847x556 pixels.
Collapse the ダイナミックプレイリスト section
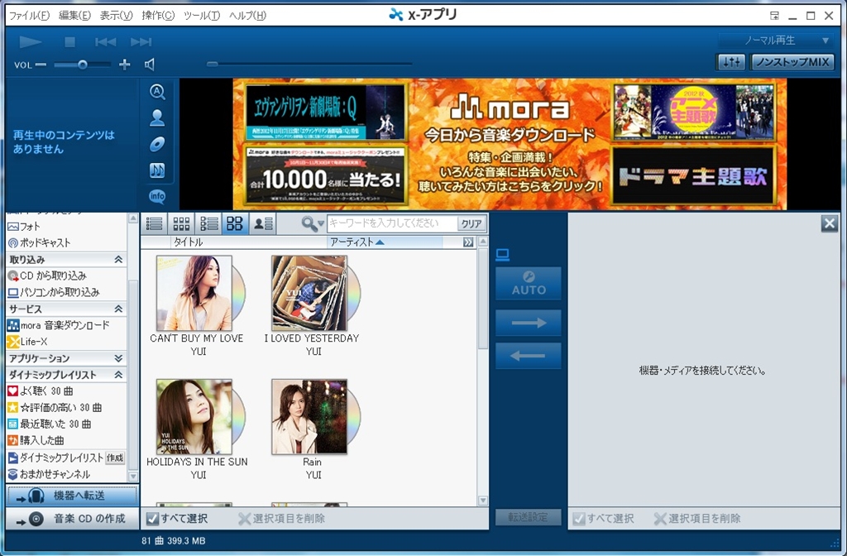click(118, 375)
